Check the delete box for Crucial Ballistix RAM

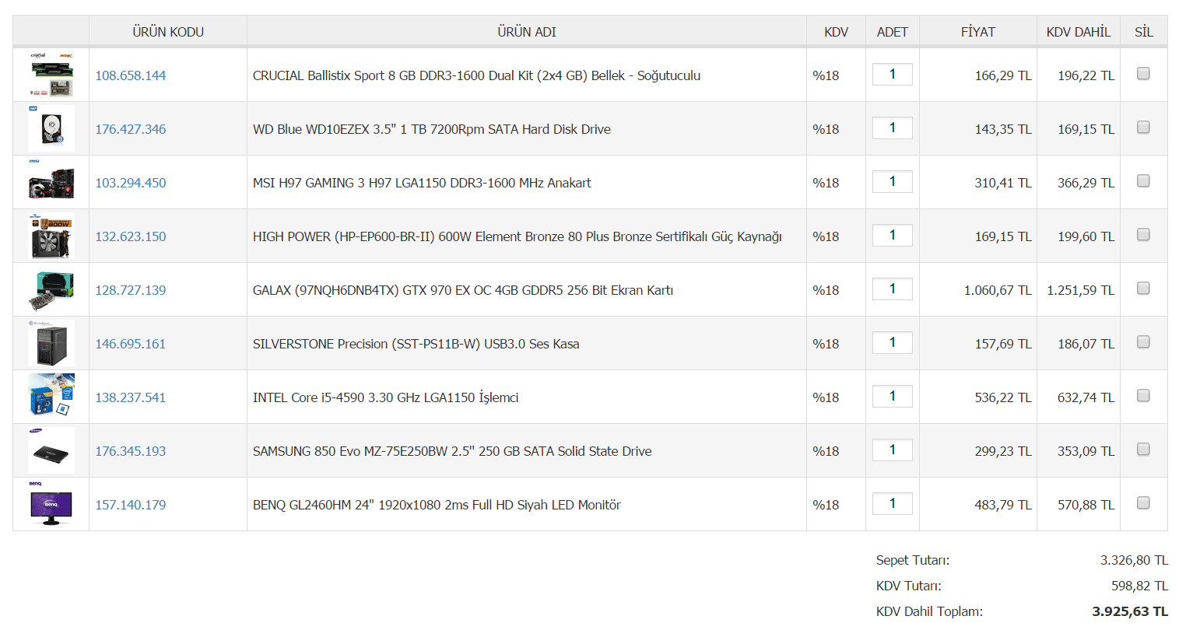(1143, 74)
